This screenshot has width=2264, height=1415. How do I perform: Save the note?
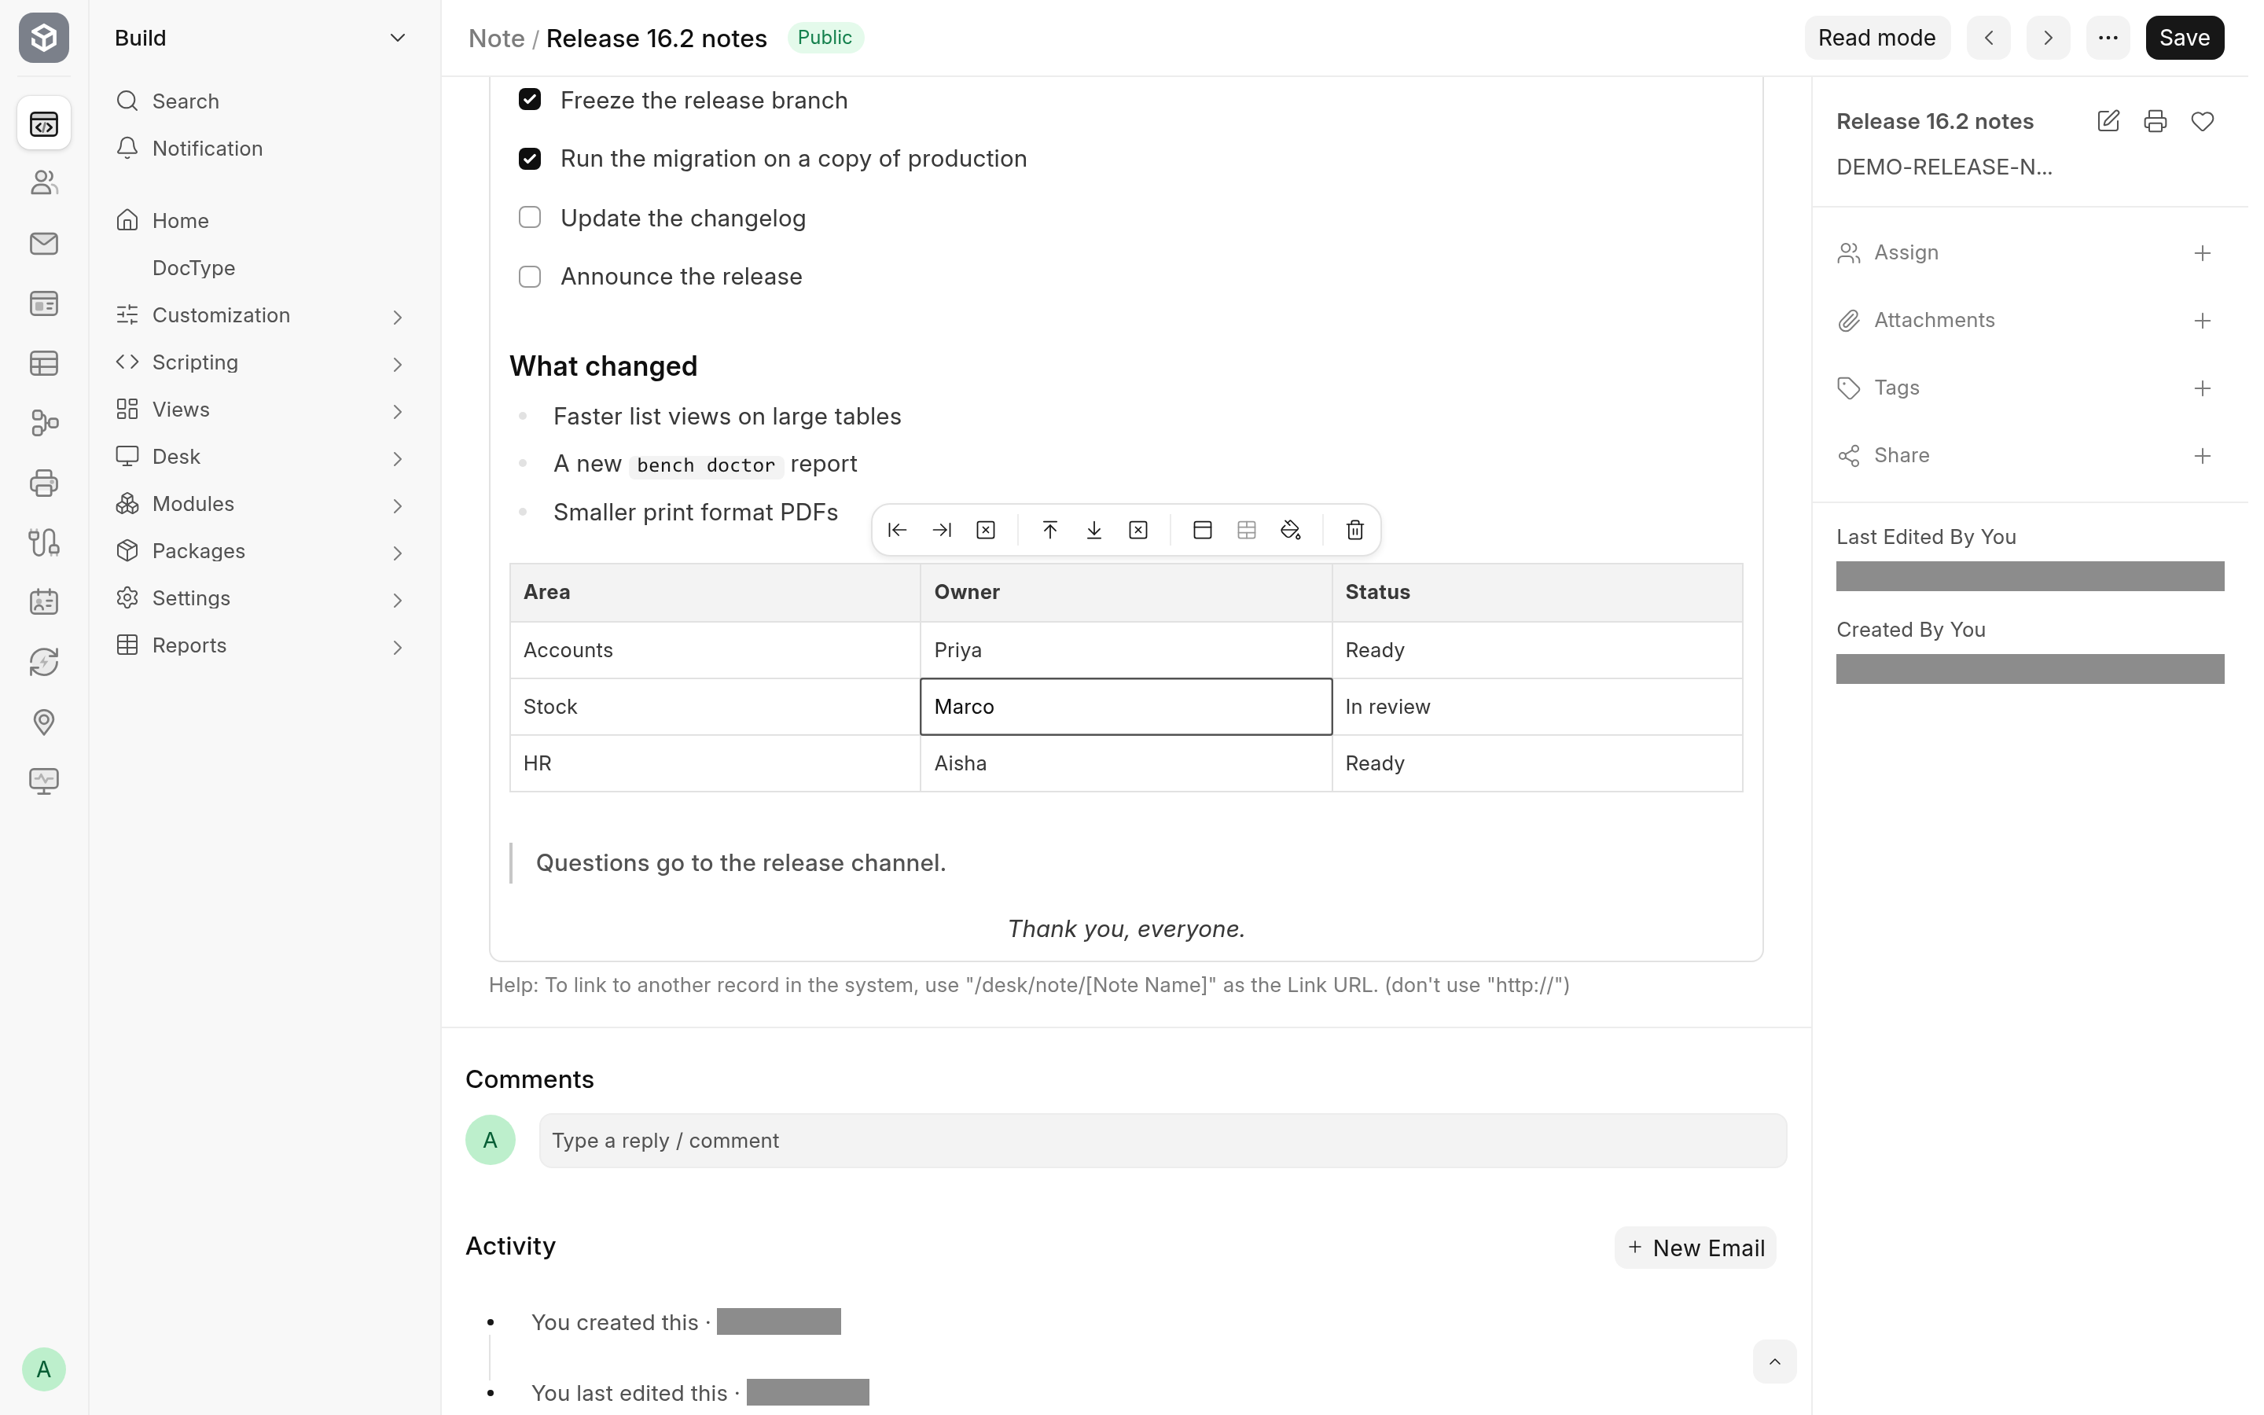(2185, 38)
